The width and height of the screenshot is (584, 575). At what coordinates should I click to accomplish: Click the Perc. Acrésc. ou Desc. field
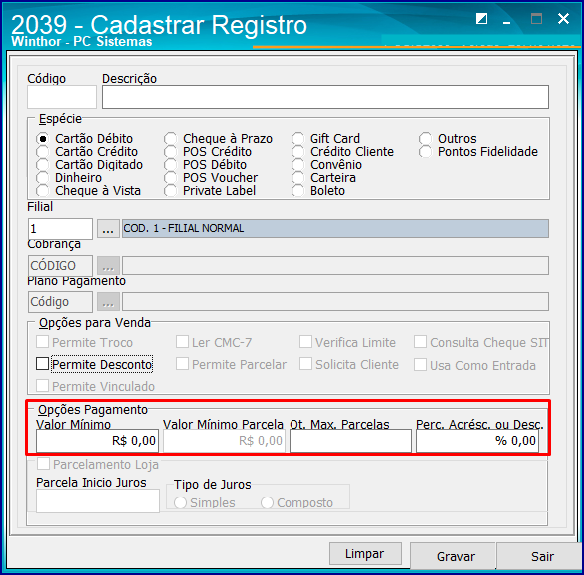coord(477,441)
